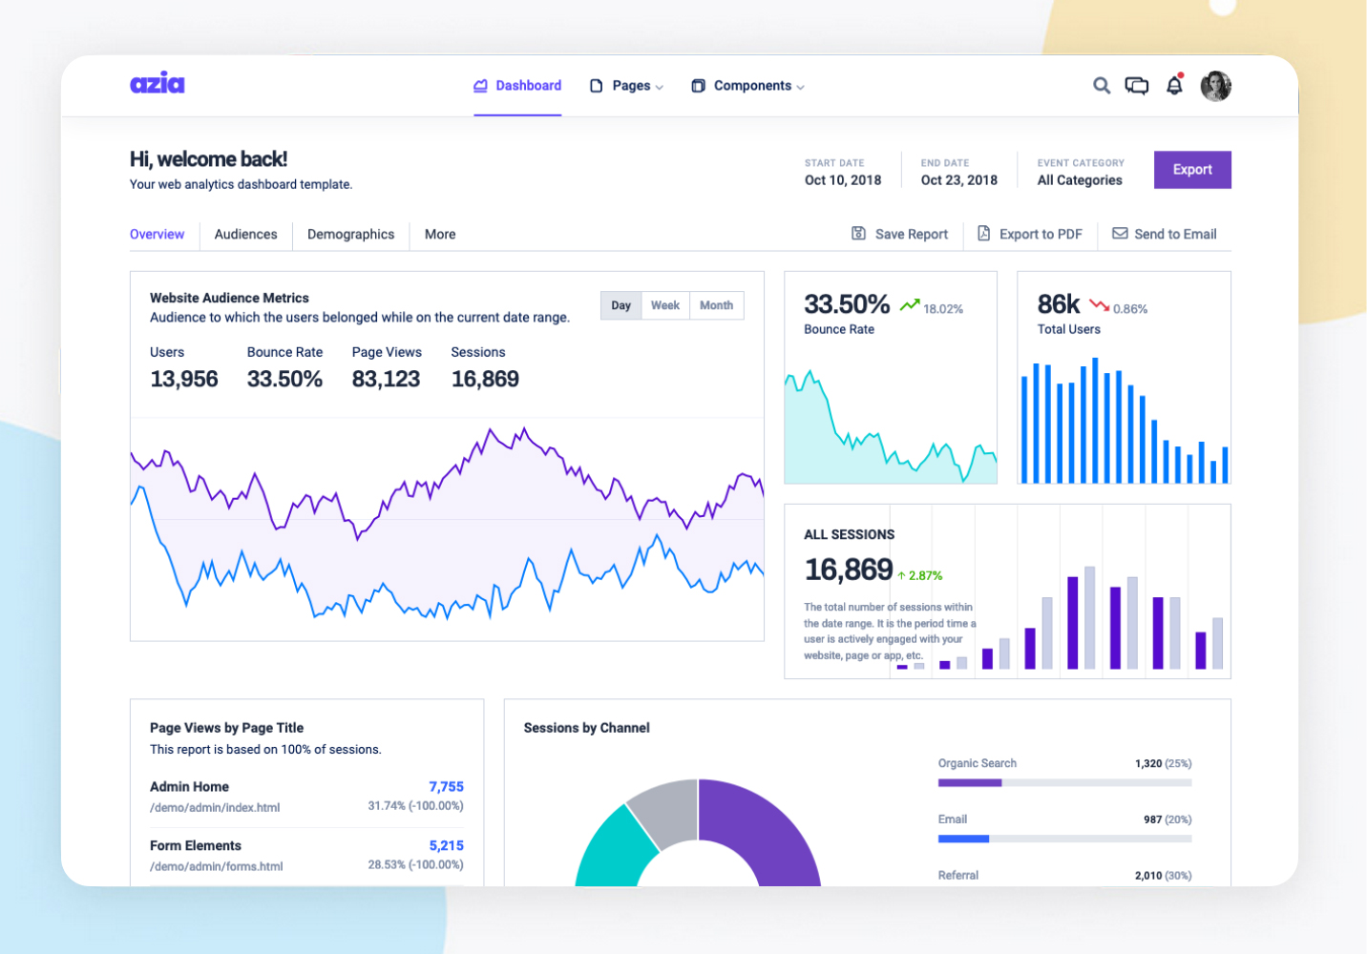Click the Components box icon

(698, 86)
